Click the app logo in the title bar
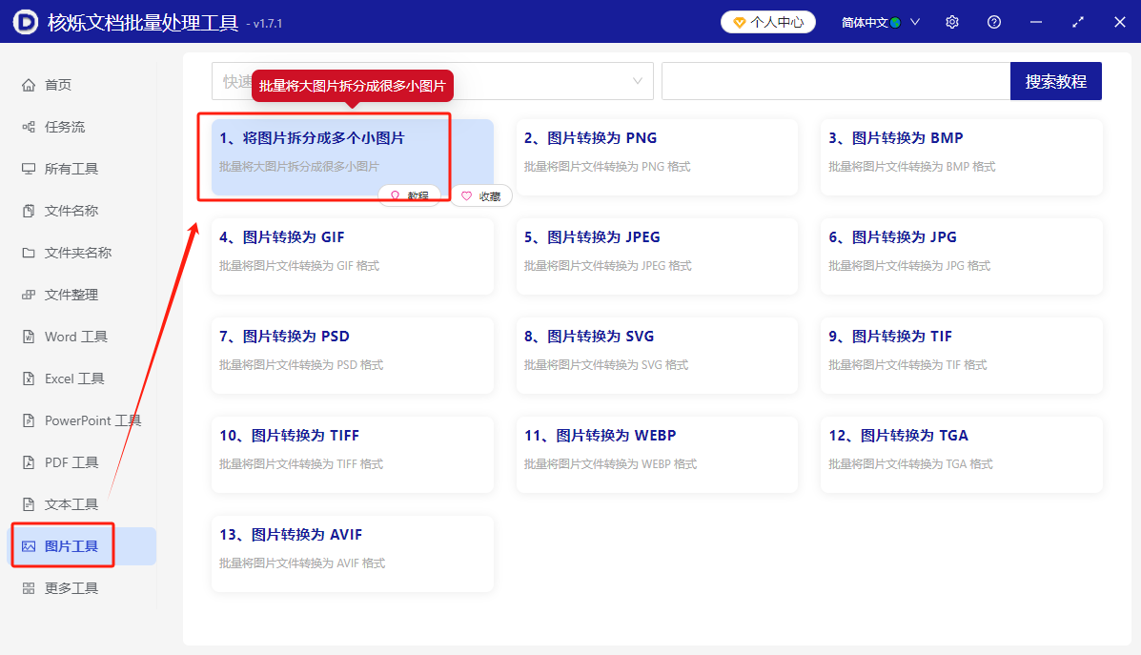This screenshot has height=655, width=1141. click(x=25, y=21)
